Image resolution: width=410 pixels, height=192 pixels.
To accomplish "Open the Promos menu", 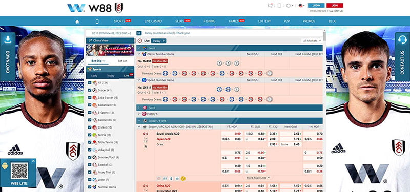I will pos(309,21).
